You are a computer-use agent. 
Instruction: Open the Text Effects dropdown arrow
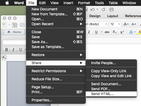tap(135, 32)
